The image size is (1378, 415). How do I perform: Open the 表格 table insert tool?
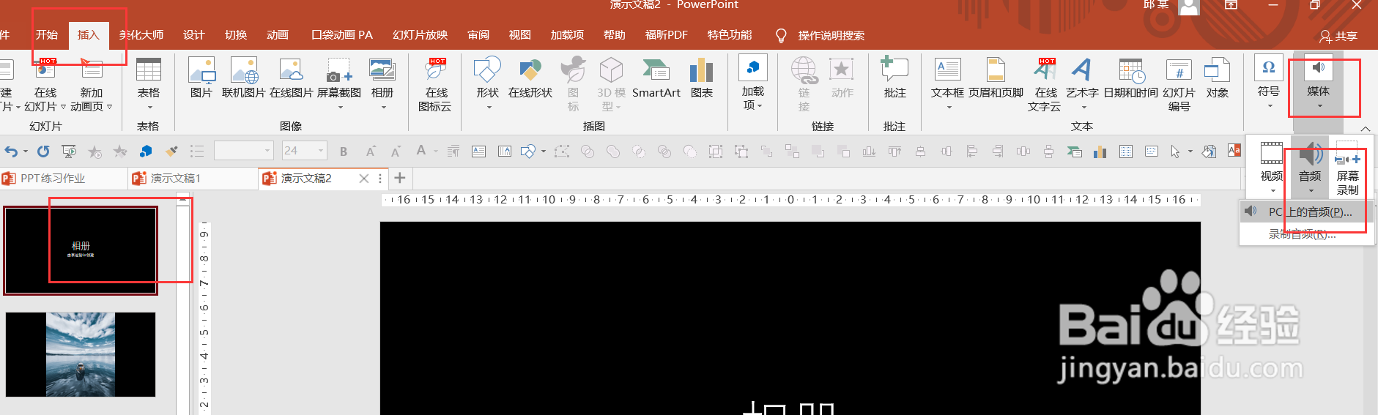point(148,83)
